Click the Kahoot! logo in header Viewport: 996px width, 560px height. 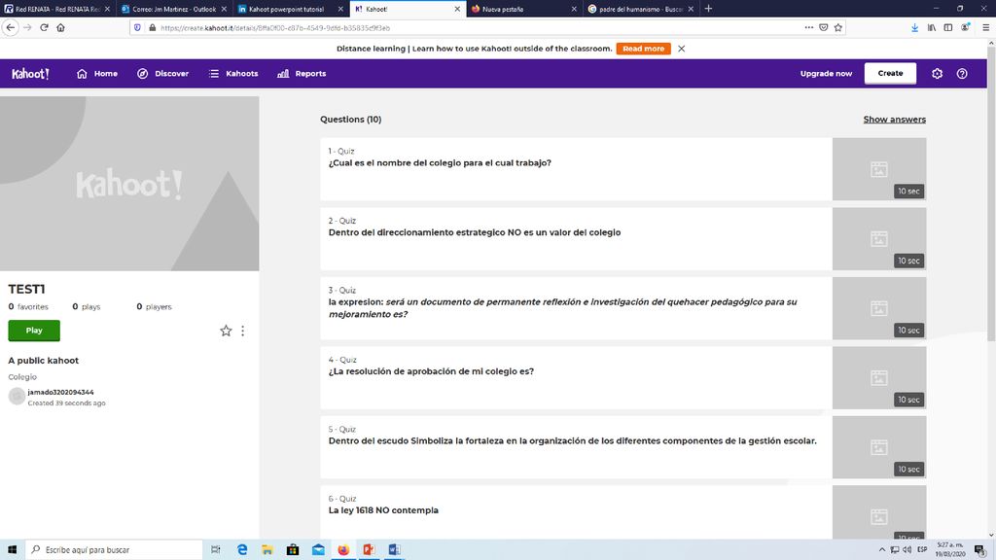click(30, 74)
